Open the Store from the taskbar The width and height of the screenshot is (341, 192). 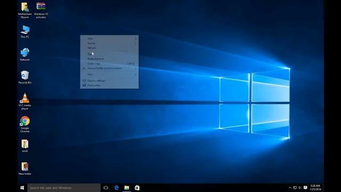point(137,188)
